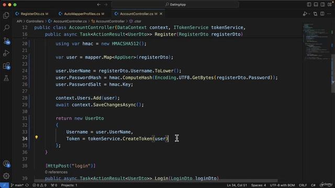
Task: Click CreateToken on line 34
Action: coord(137,139)
